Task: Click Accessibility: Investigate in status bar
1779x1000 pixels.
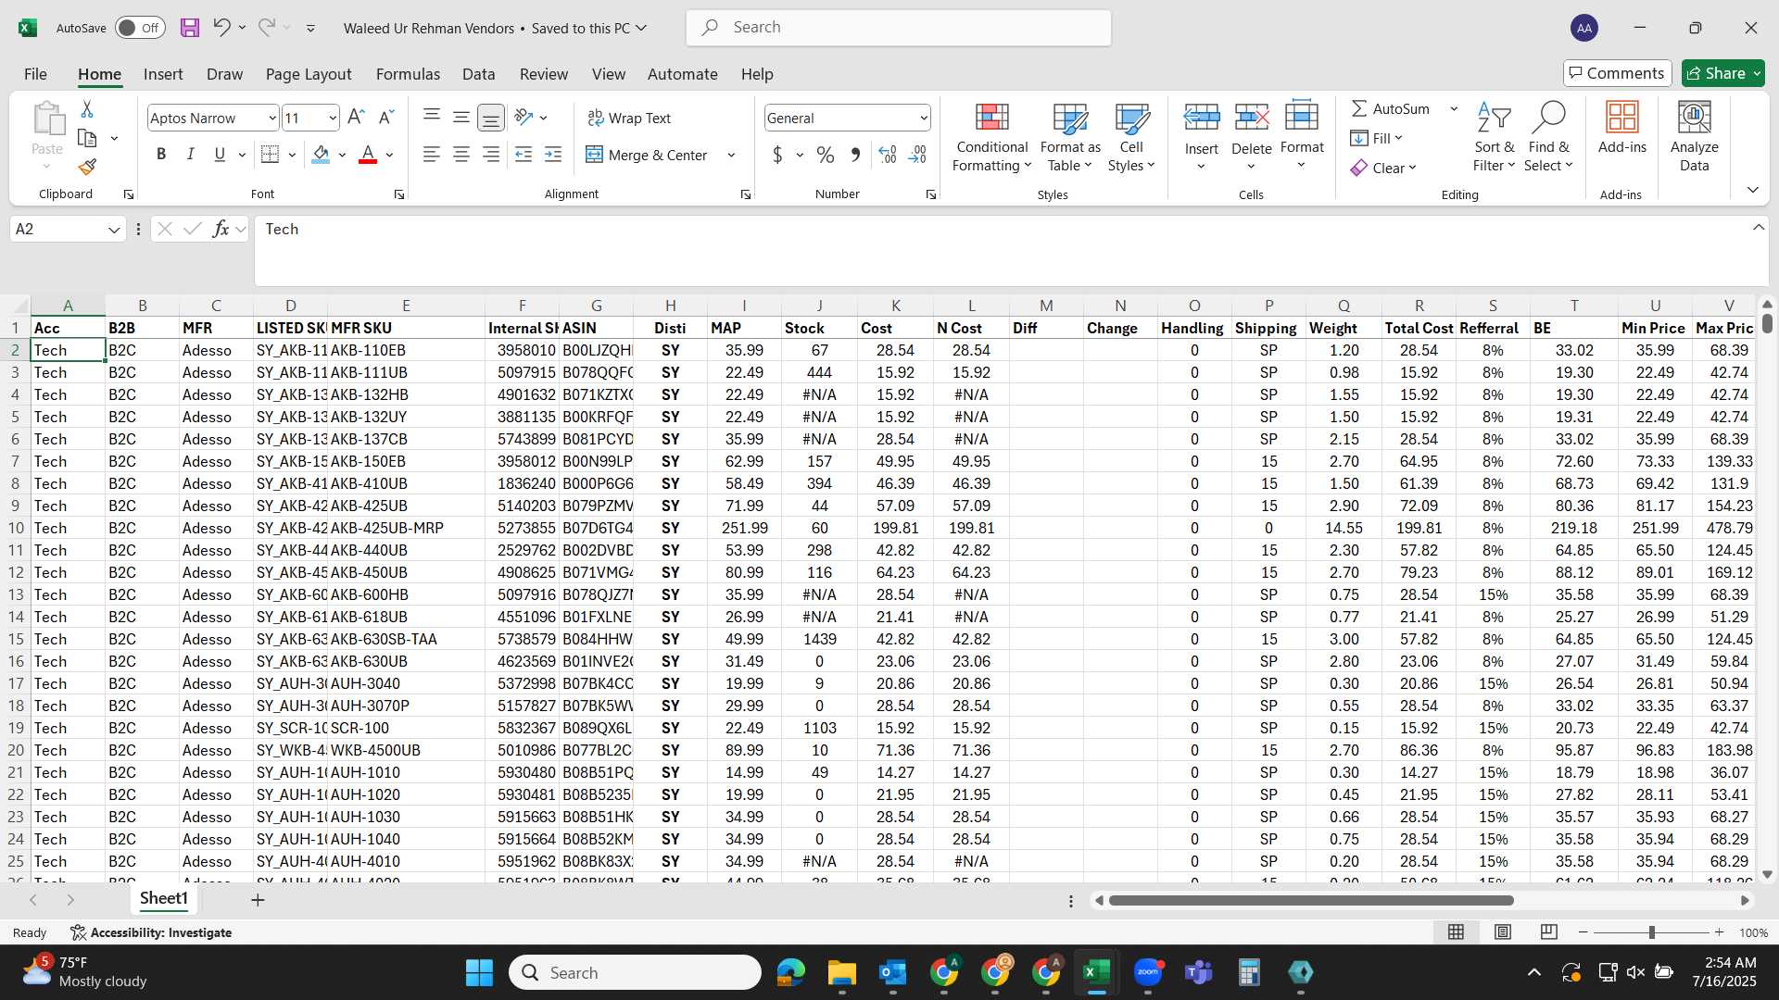Action: pyautogui.click(x=151, y=932)
